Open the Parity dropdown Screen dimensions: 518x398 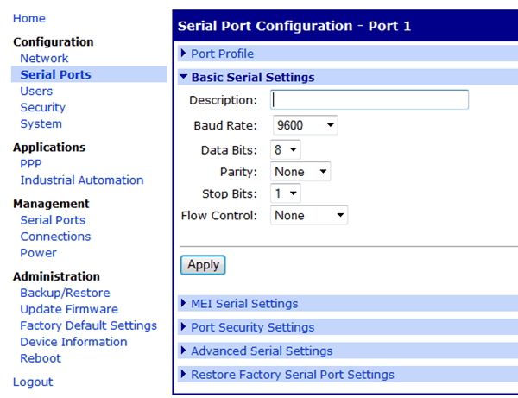coord(300,172)
